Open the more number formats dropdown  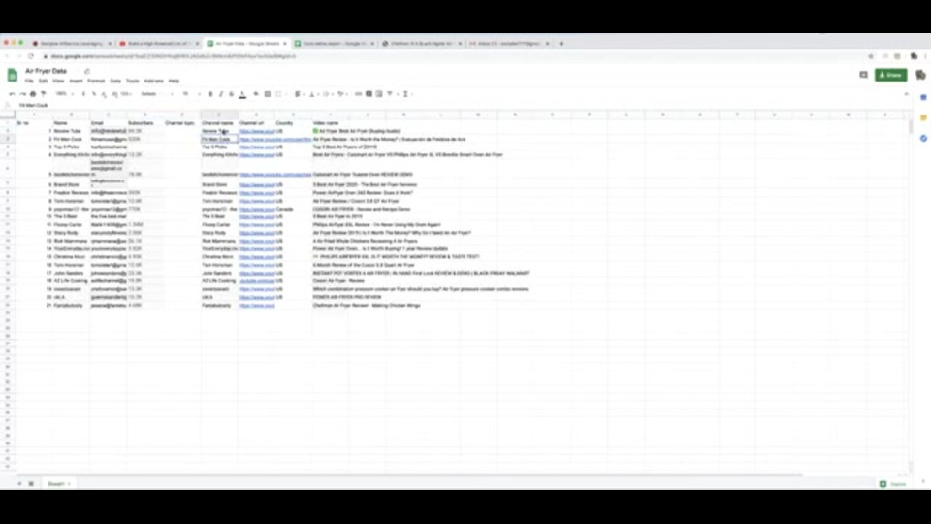pos(126,94)
